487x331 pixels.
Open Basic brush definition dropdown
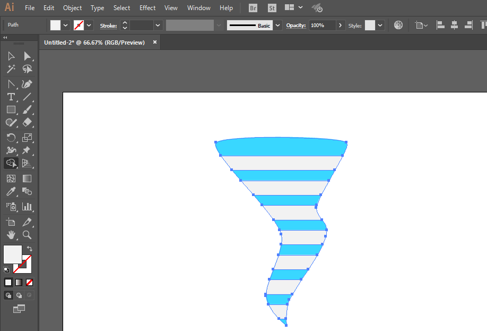tap(277, 26)
